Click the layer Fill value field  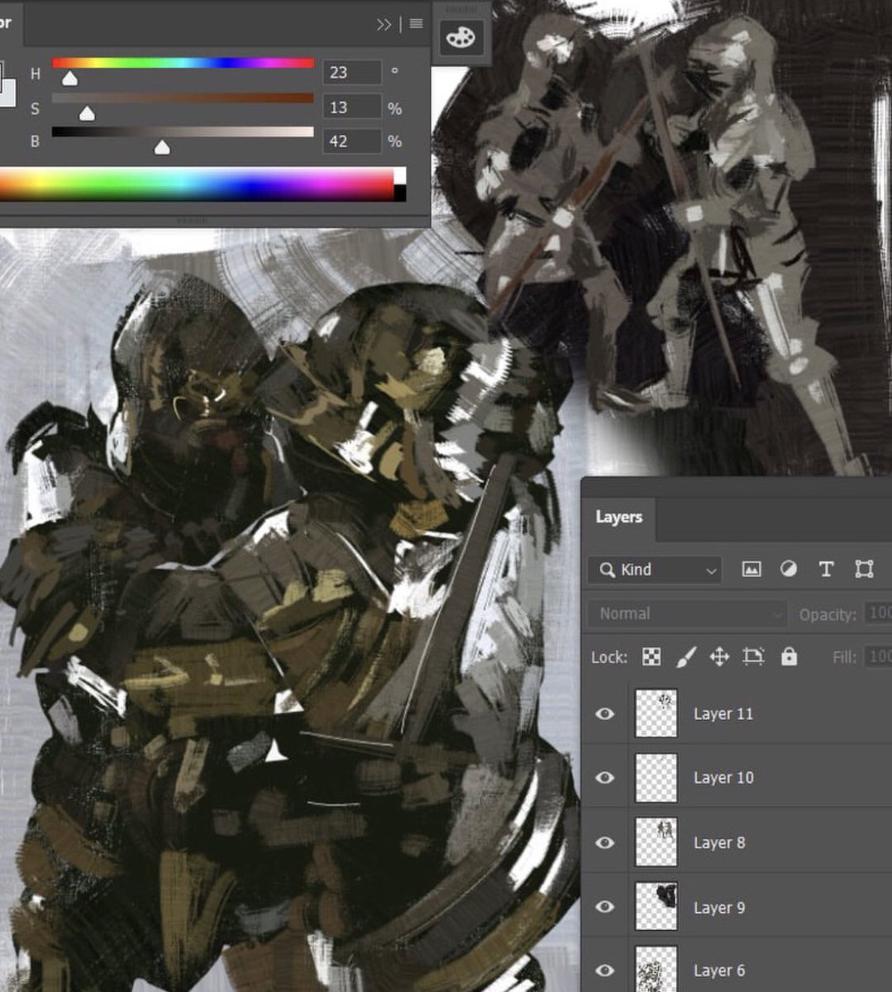tap(878, 656)
